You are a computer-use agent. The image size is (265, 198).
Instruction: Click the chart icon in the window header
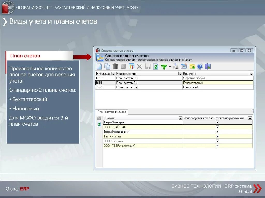(x=100, y=57)
